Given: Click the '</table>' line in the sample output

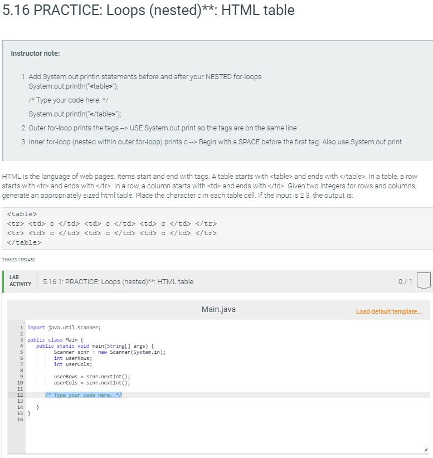Looking at the screenshot, I should pos(24,242).
